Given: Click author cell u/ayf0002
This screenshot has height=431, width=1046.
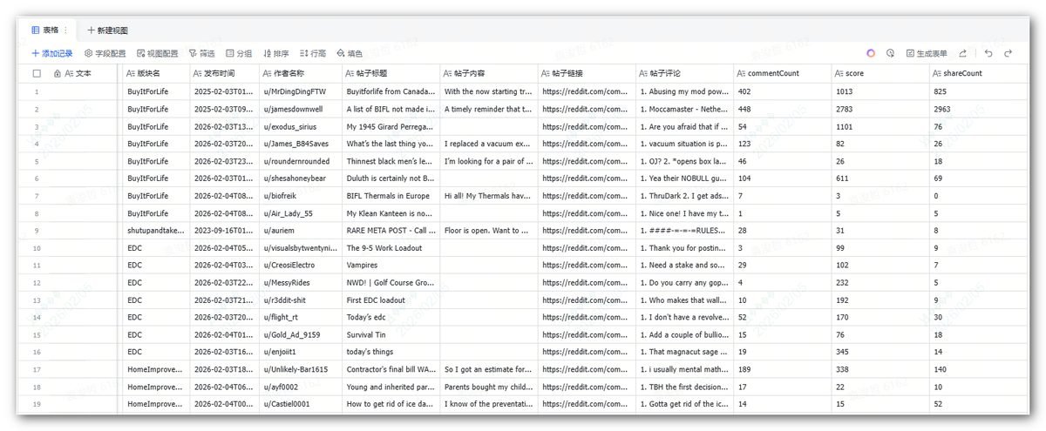Looking at the screenshot, I should point(301,387).
